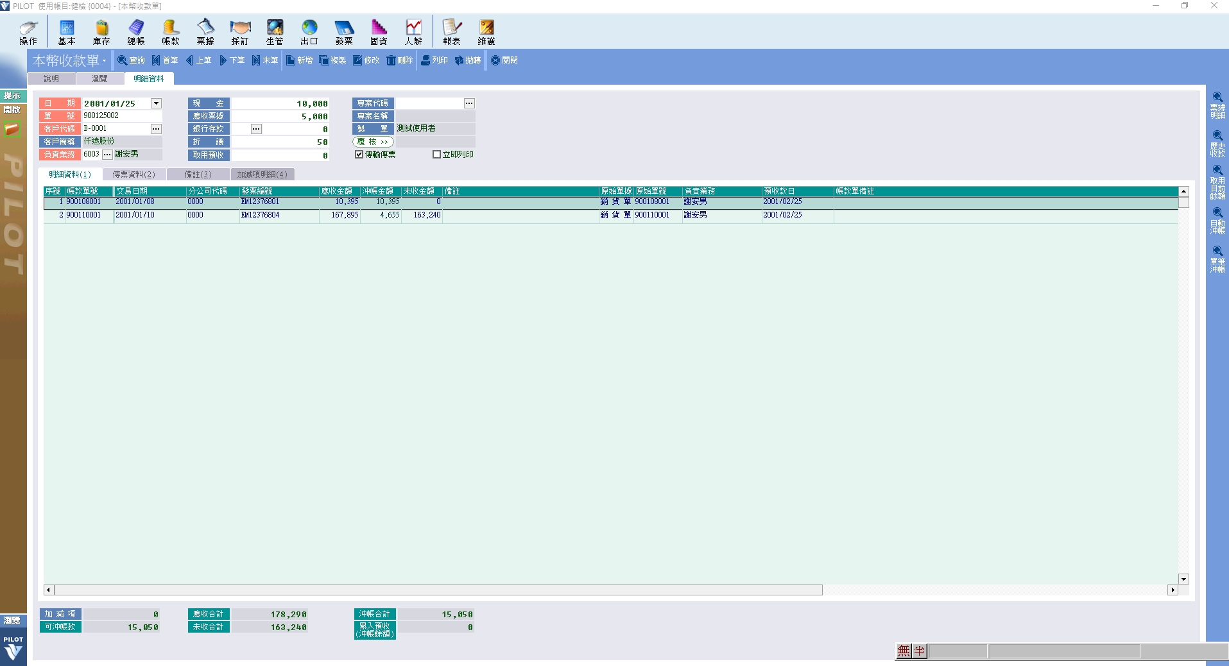The height and width of the screenshot is (666, 1229).
Task: Click the 查詢 search toolbar icon
Action: click(131, 60)
